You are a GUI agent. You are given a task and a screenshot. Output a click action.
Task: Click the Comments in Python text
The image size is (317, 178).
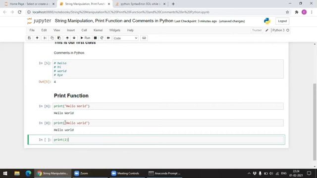pos(69,53)
